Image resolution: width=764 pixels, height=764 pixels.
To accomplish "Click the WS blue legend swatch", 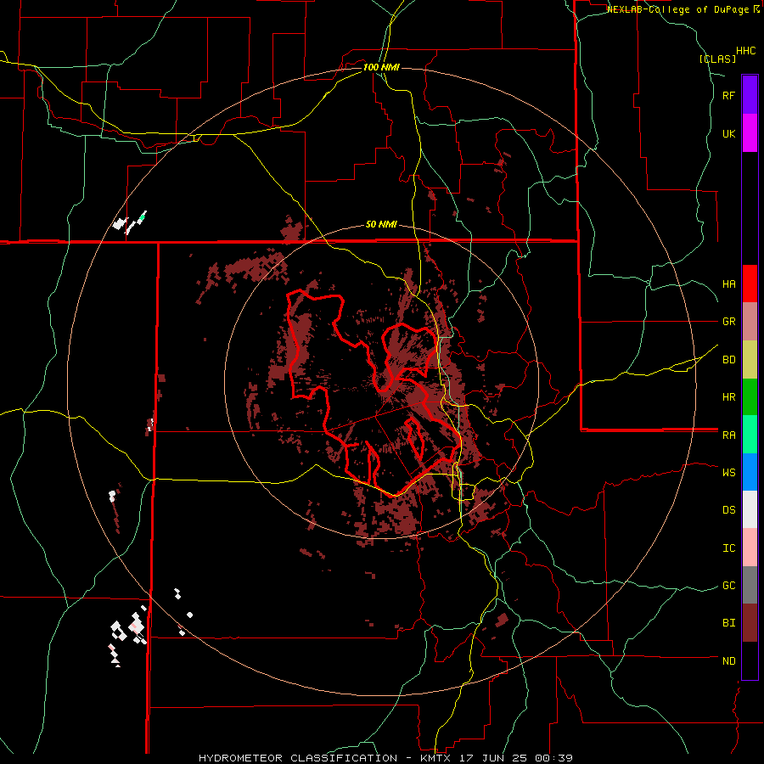I will coord(750,472).
